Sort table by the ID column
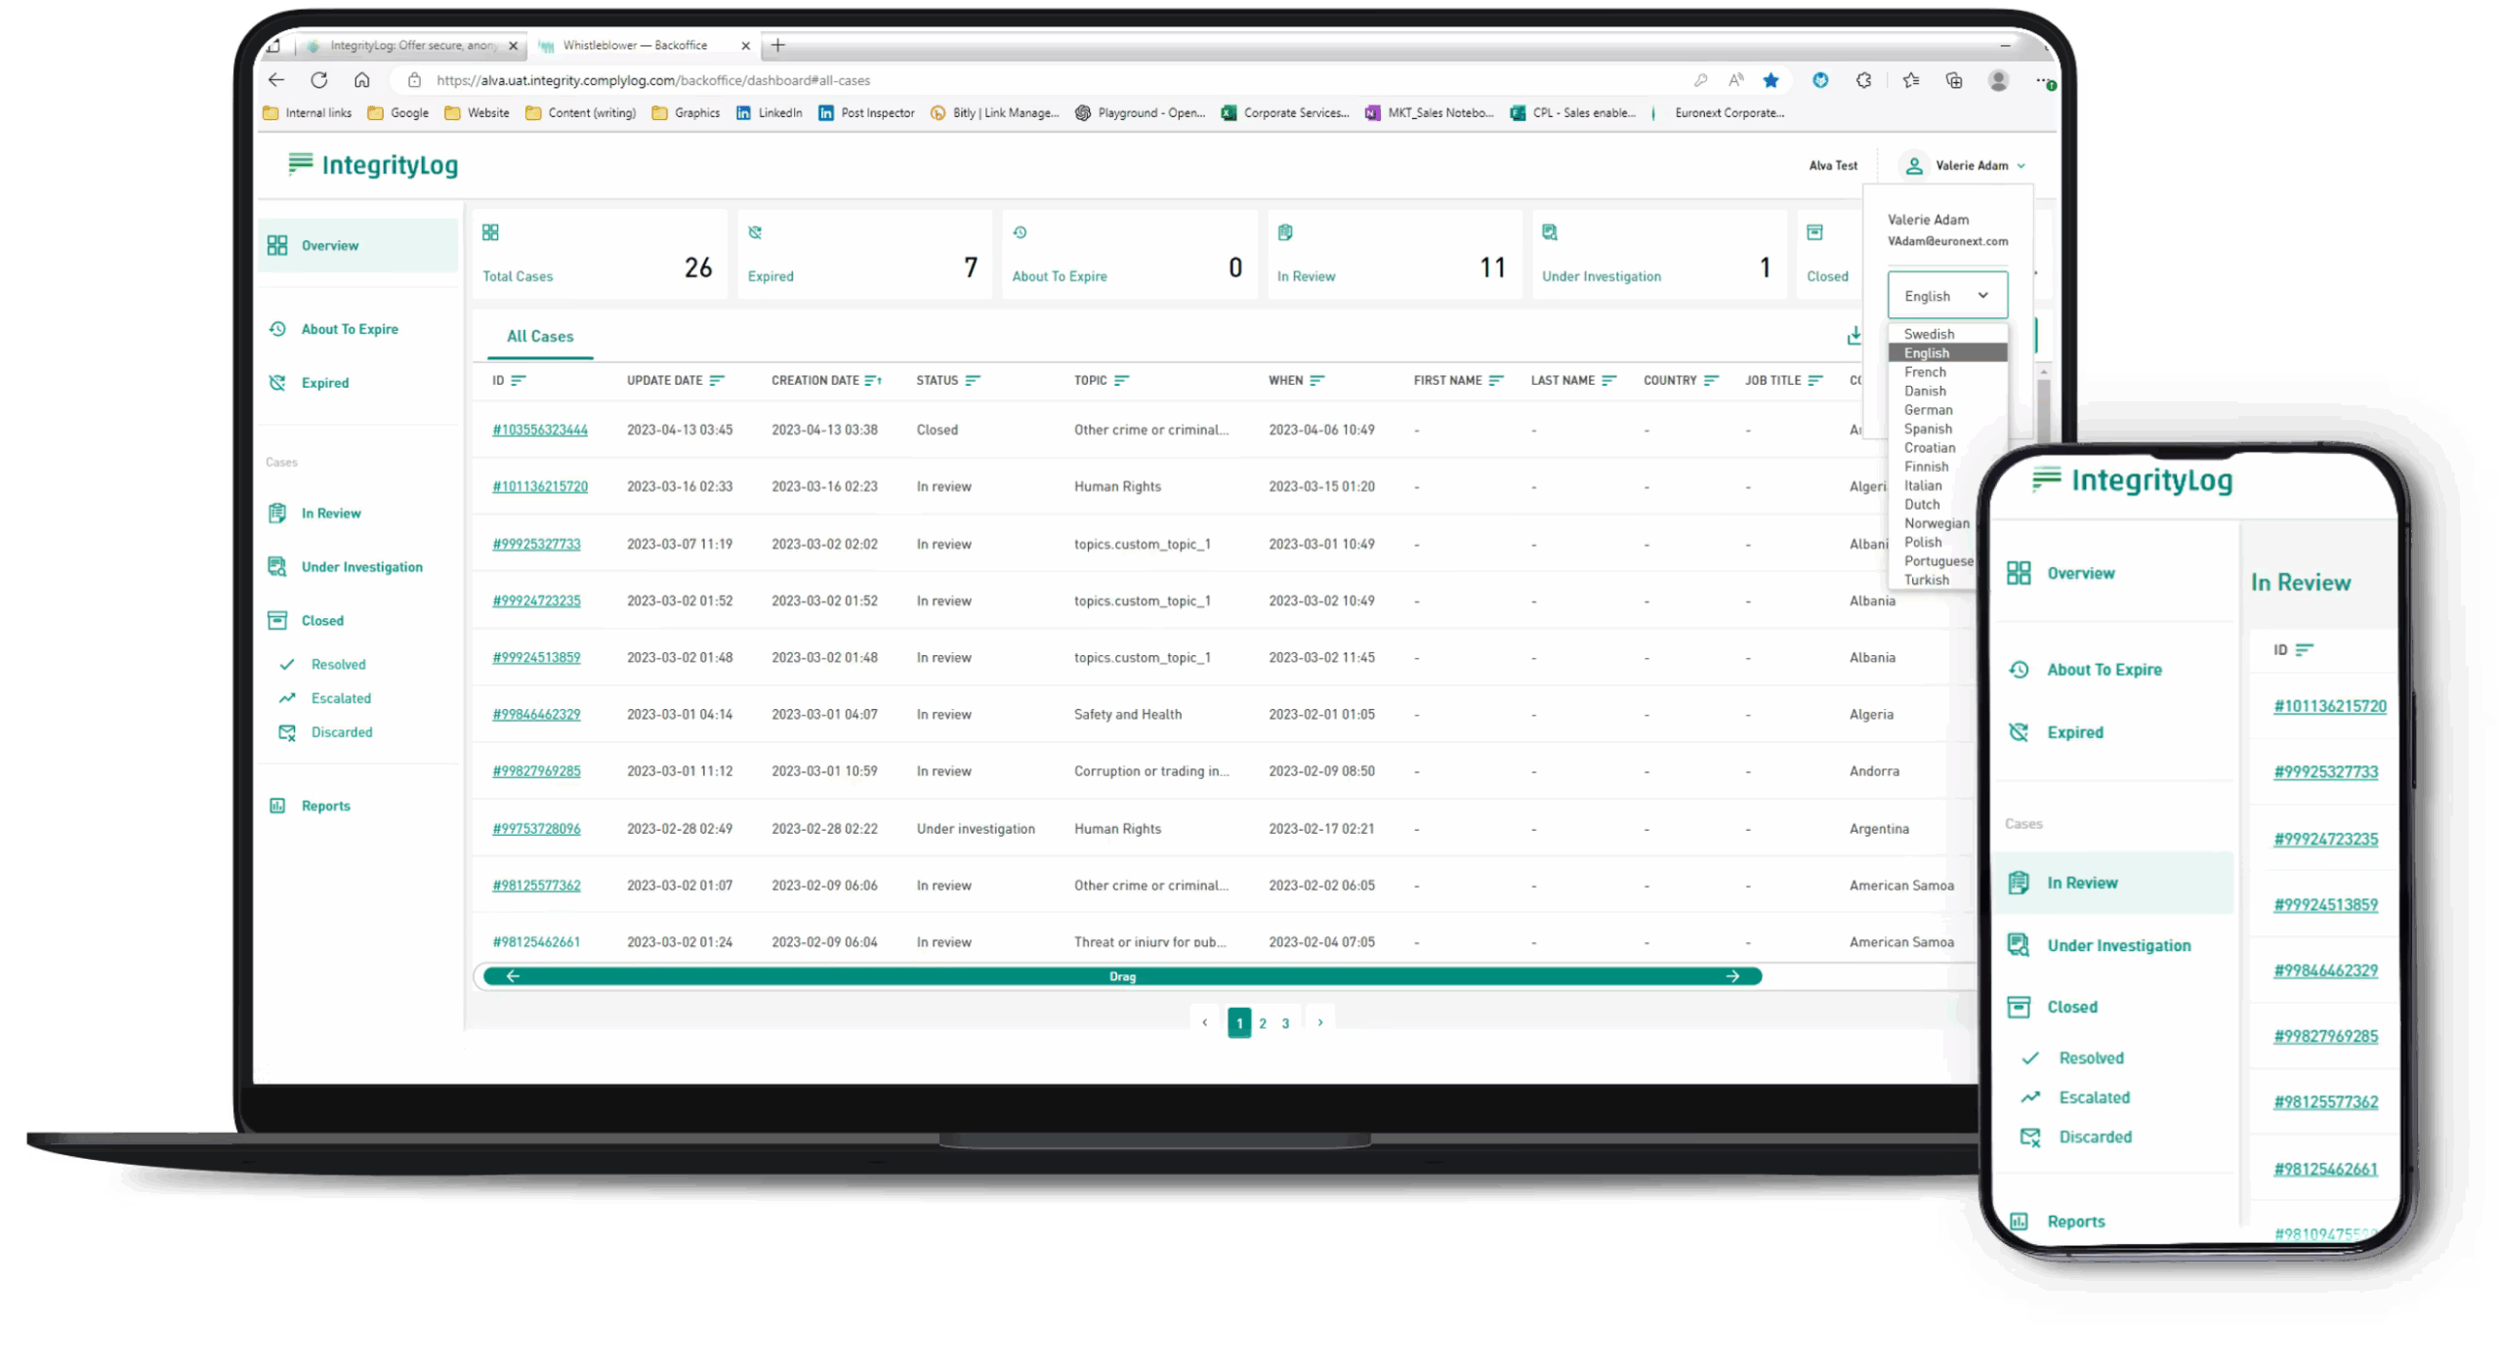The image size is (2500, 1366). click(518, 380)
